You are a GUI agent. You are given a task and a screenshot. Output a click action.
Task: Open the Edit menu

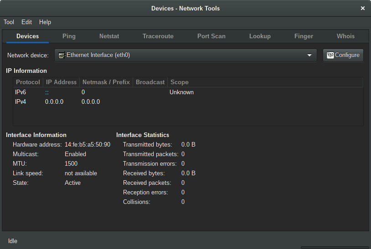pos(26,22)
